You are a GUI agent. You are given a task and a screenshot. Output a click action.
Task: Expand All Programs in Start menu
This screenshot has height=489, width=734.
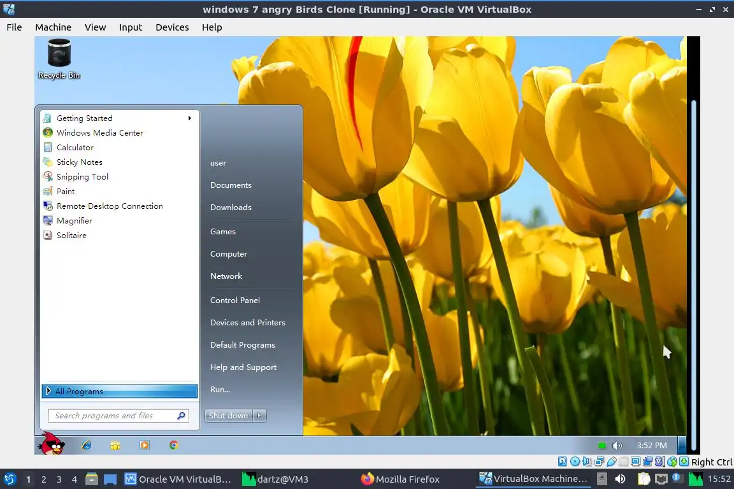(x=120, y=391)
